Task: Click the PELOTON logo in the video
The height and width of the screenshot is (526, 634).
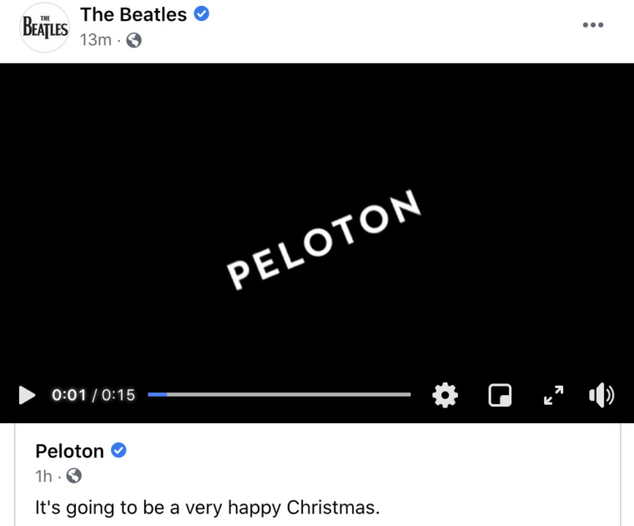Action: (324, 240)
